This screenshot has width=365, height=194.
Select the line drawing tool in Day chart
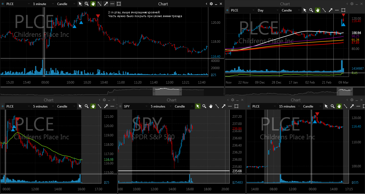pos(324,10)
